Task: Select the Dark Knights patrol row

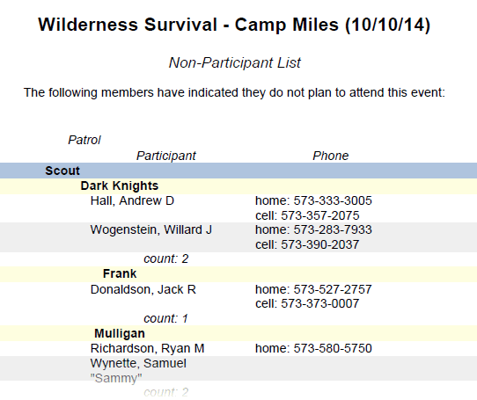Action: coord(238,186)
